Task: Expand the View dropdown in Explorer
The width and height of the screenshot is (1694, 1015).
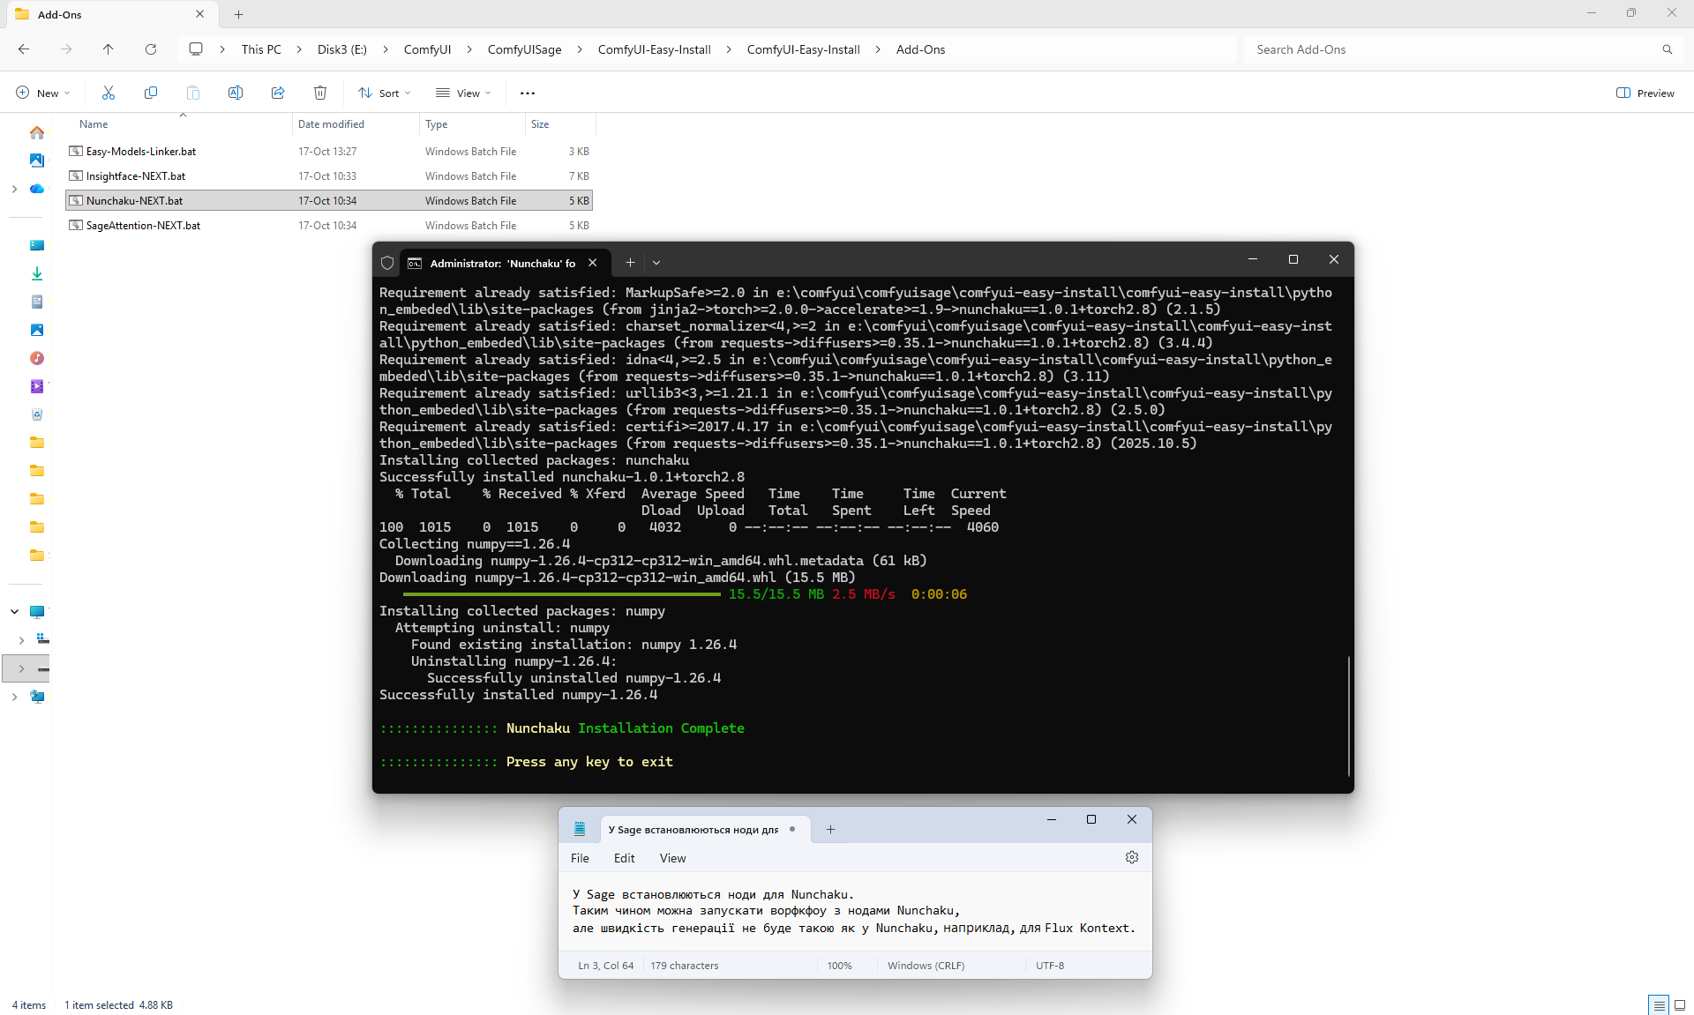Action: click(x=463, y=93)
